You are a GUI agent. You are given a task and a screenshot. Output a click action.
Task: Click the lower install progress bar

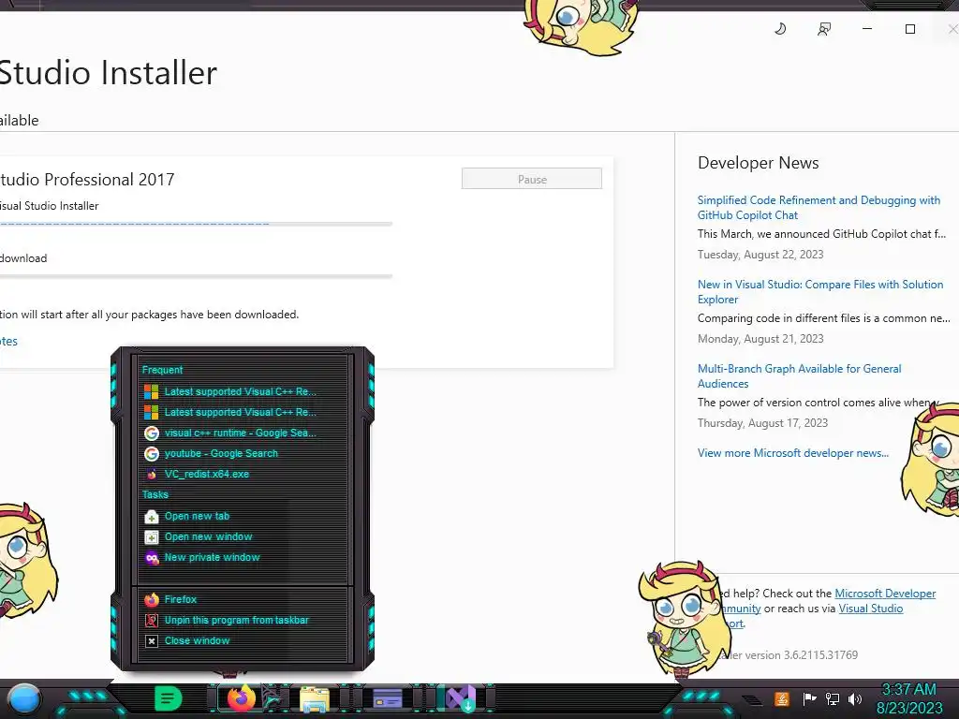(x=196, y=276)
